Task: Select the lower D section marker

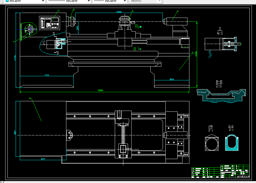Action: coord(57,53)
